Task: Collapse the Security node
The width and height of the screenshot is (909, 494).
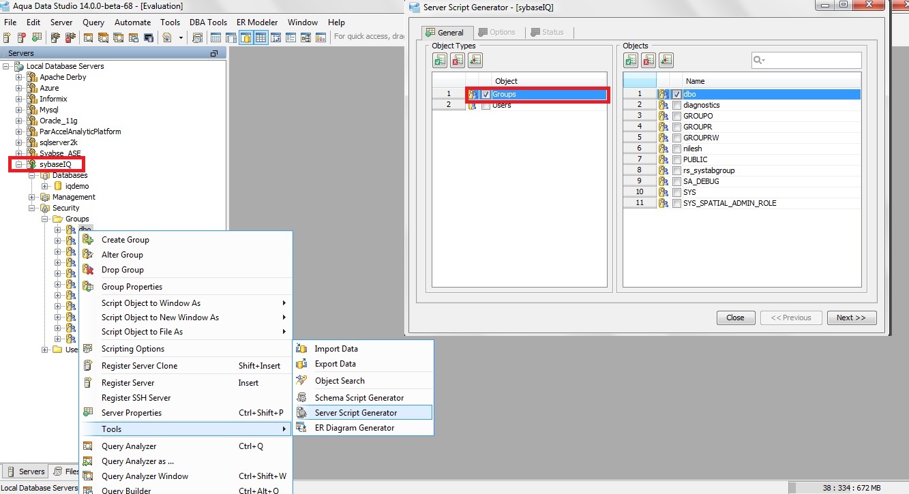Action: pyautogui.click(x=32, y=208)
